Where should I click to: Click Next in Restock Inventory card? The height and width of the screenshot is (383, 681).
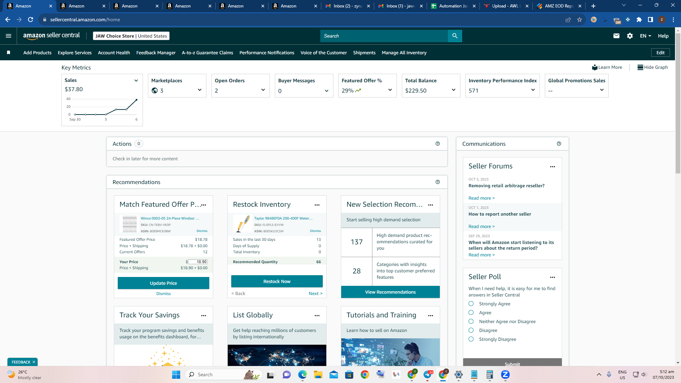coord(316,294)
